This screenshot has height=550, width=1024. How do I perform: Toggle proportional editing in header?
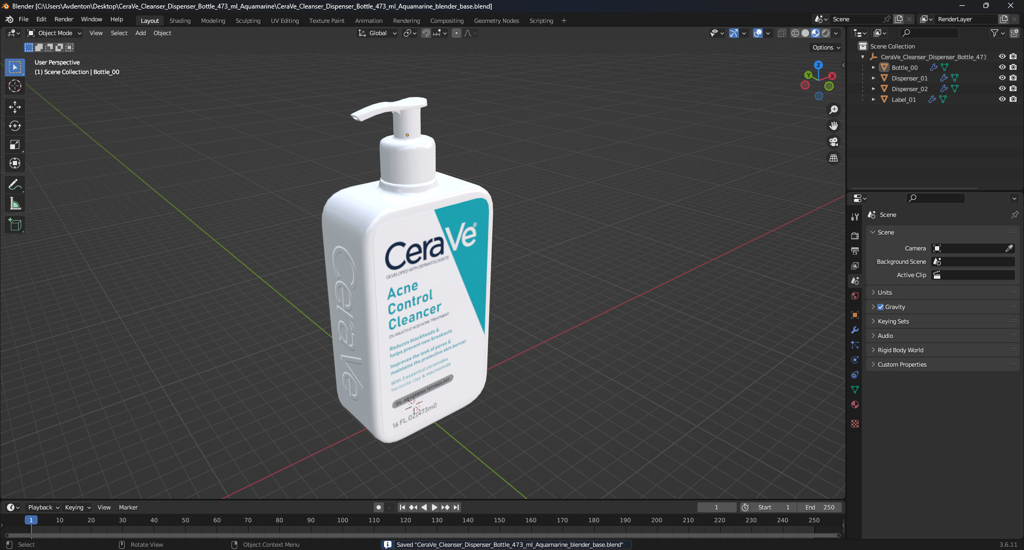pos(457,33)
